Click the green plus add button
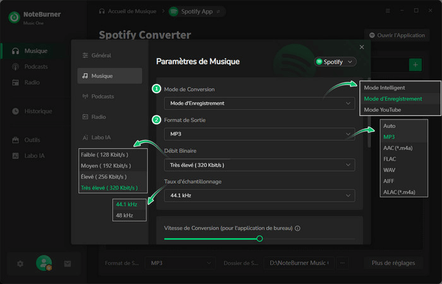 (x=415, y=65)
